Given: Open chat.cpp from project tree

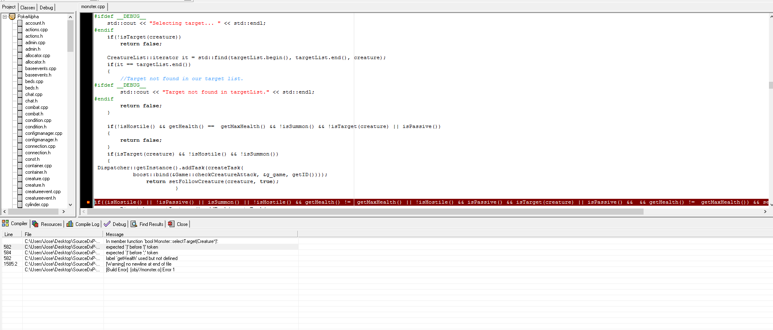Looking at the screenshot, I should coord(34,94).
